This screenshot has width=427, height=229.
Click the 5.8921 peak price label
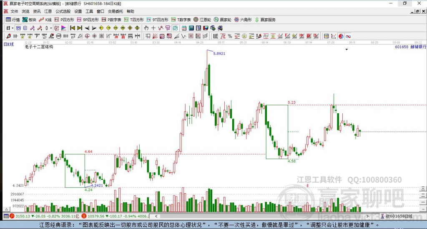click(x=219, y=54)
